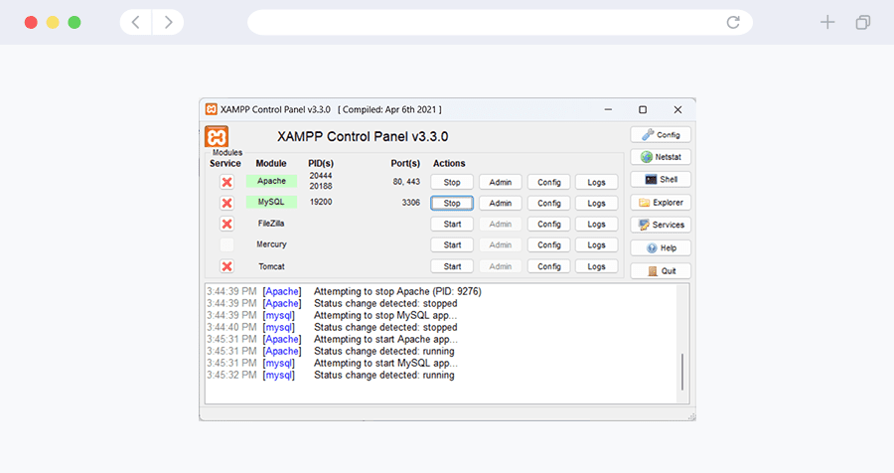894x473 pixels.
Task: Click the Mercury module label
Action: (x=271, y=244)
